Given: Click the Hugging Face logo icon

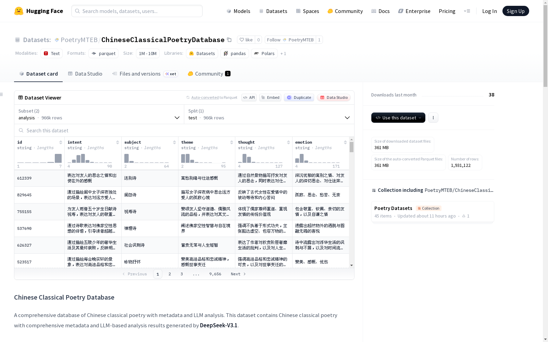Looking at the screenshot, I should point(19,11).
